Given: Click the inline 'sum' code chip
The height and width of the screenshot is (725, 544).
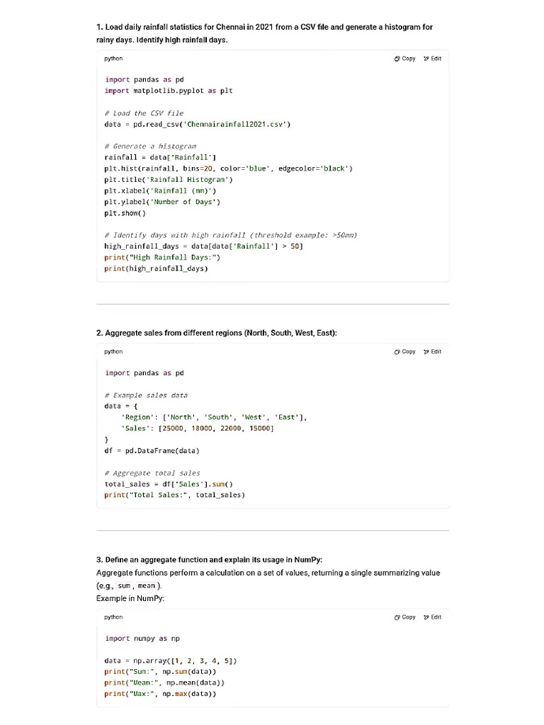Looking at the screenshot, I should (x=125, y=586).
